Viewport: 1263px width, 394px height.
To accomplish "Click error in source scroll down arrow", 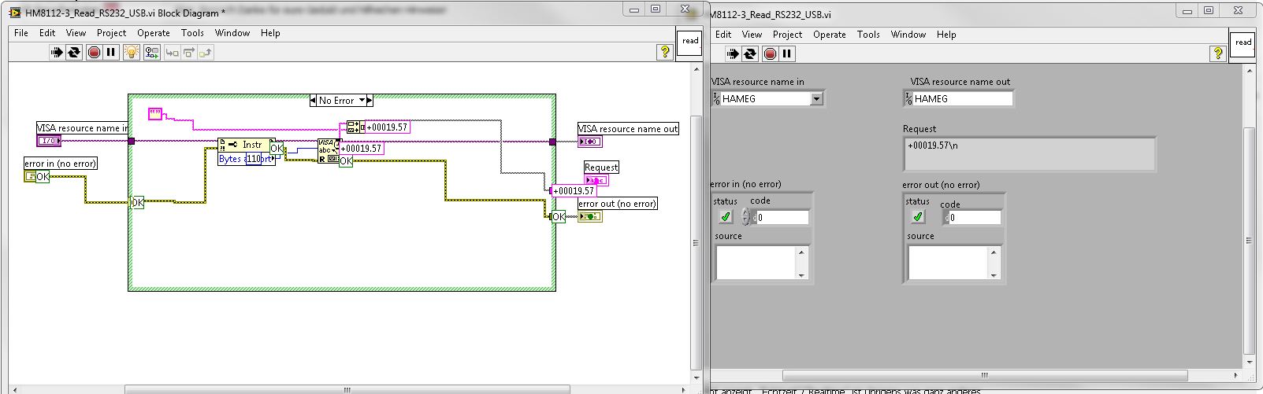I will [802, 274].
